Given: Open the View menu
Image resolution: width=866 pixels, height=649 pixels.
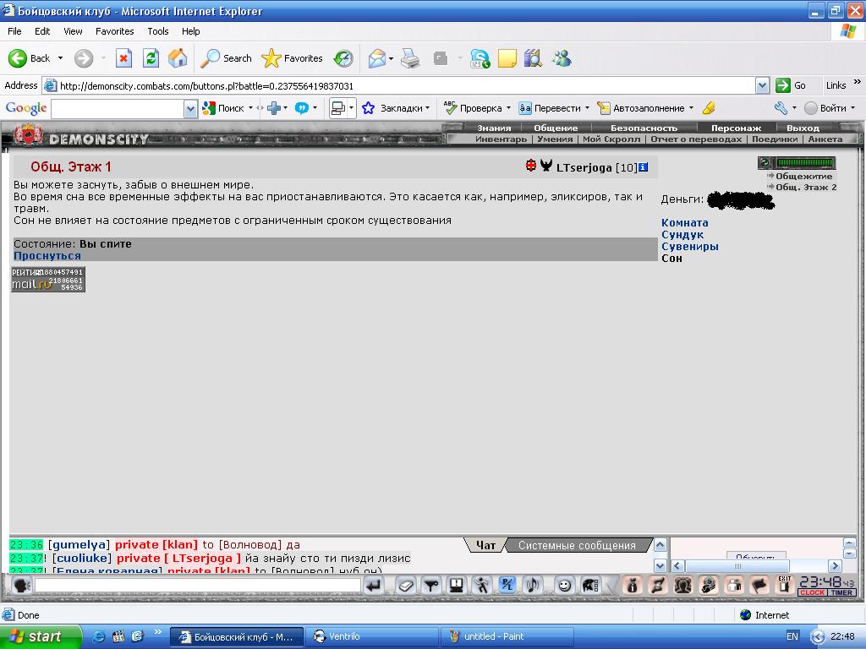Looking at the screenshot, I should [x=73, y=31].
